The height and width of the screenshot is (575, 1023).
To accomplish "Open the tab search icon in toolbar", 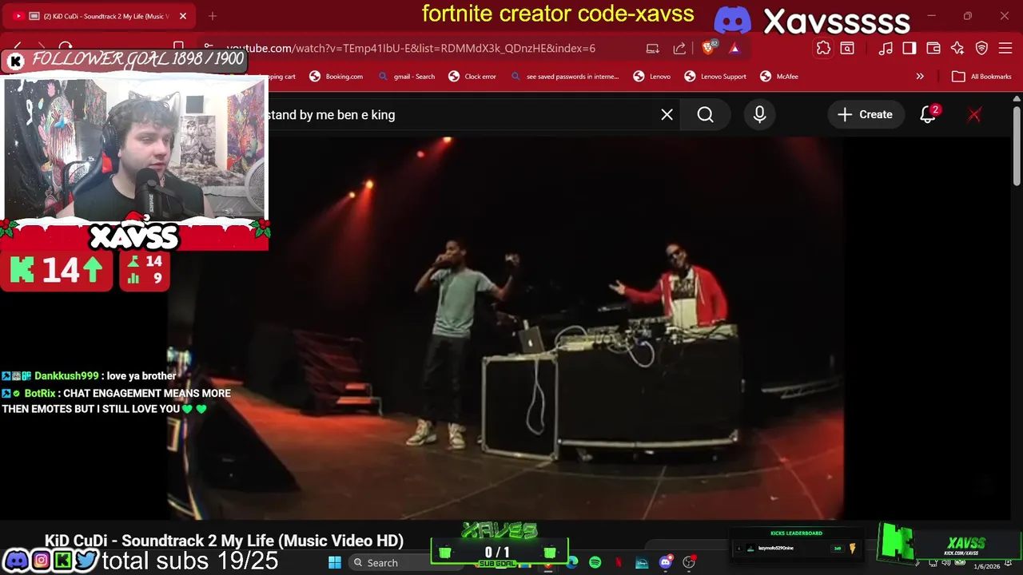I will (x=847, y=49).
